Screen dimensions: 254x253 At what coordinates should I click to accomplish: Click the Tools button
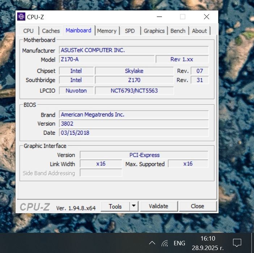pyautogui.click(x=115, y=206)
